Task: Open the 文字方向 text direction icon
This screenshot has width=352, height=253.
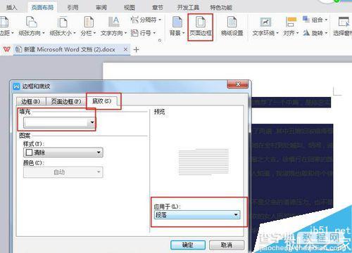Action: (x=114, y=22)
